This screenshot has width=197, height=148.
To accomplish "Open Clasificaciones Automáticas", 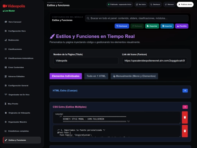I will click(22, 58).
